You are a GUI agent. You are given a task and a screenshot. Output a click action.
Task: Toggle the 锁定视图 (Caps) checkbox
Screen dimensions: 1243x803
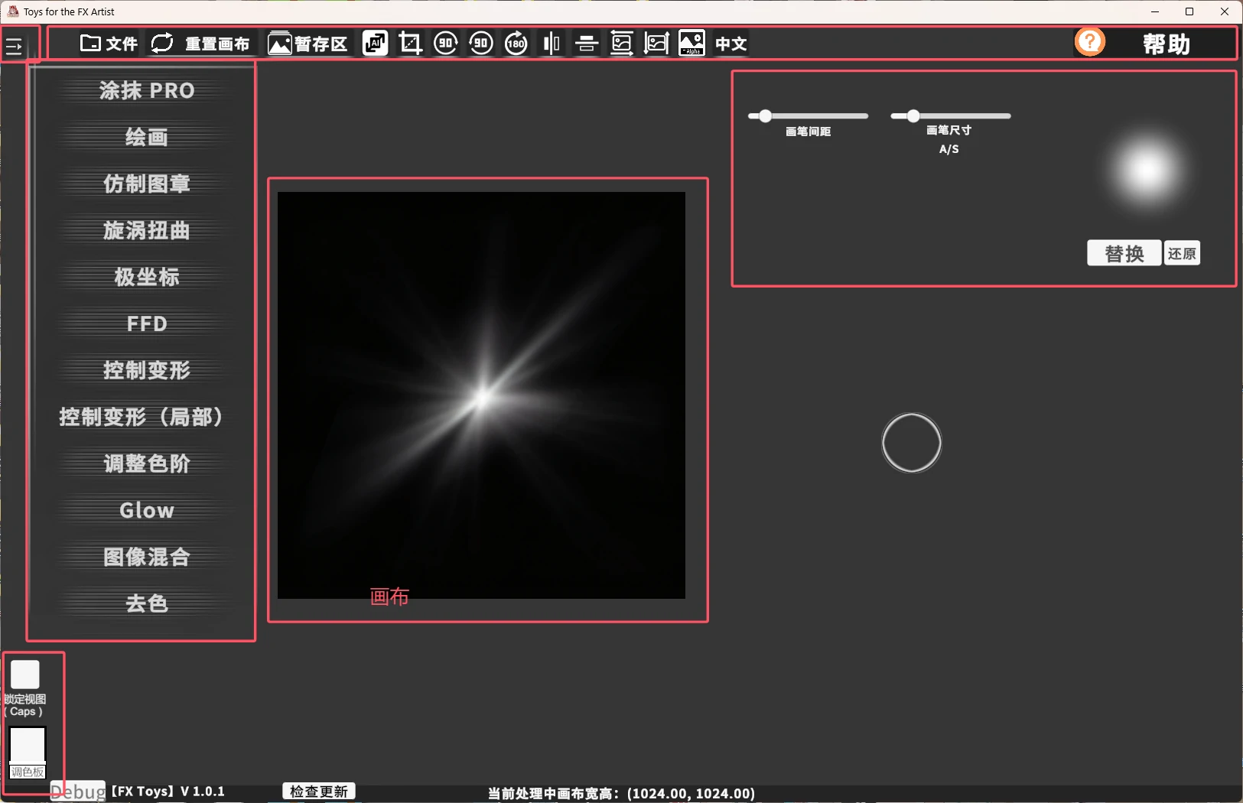pyautogui.click(x=24, y=675)
